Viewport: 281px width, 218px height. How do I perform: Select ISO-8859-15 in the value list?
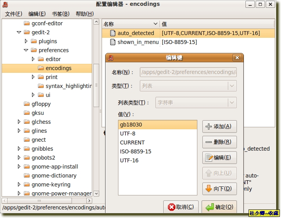pyautogui.click(x=158, y=151)
